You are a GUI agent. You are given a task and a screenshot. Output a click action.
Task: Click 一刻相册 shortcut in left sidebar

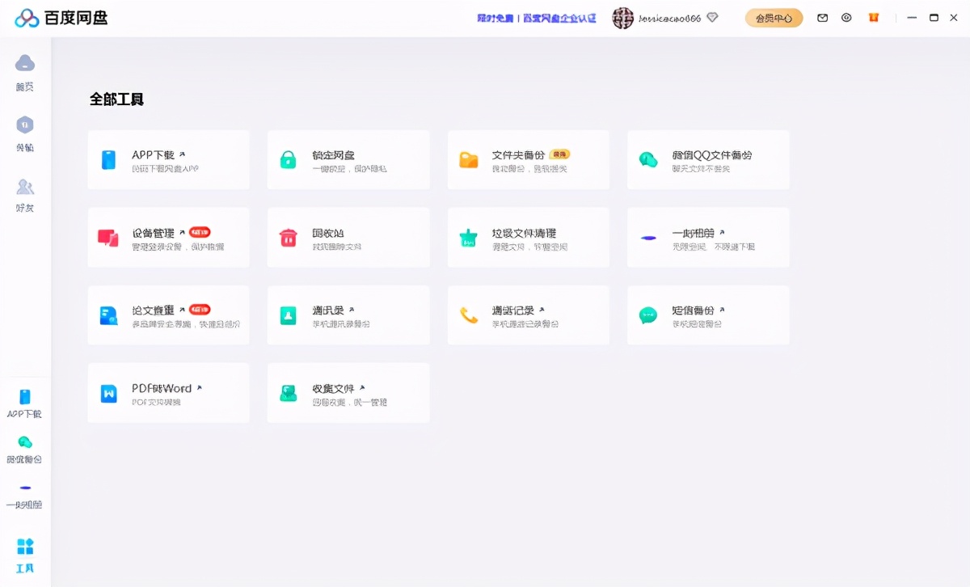(x=25, y=495)
